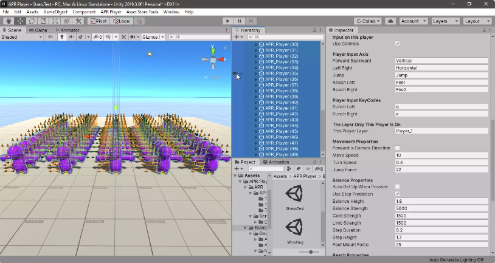Open Account dropdown
The width and height of the screenshot is (495, 263).
[x=414, y=21]
